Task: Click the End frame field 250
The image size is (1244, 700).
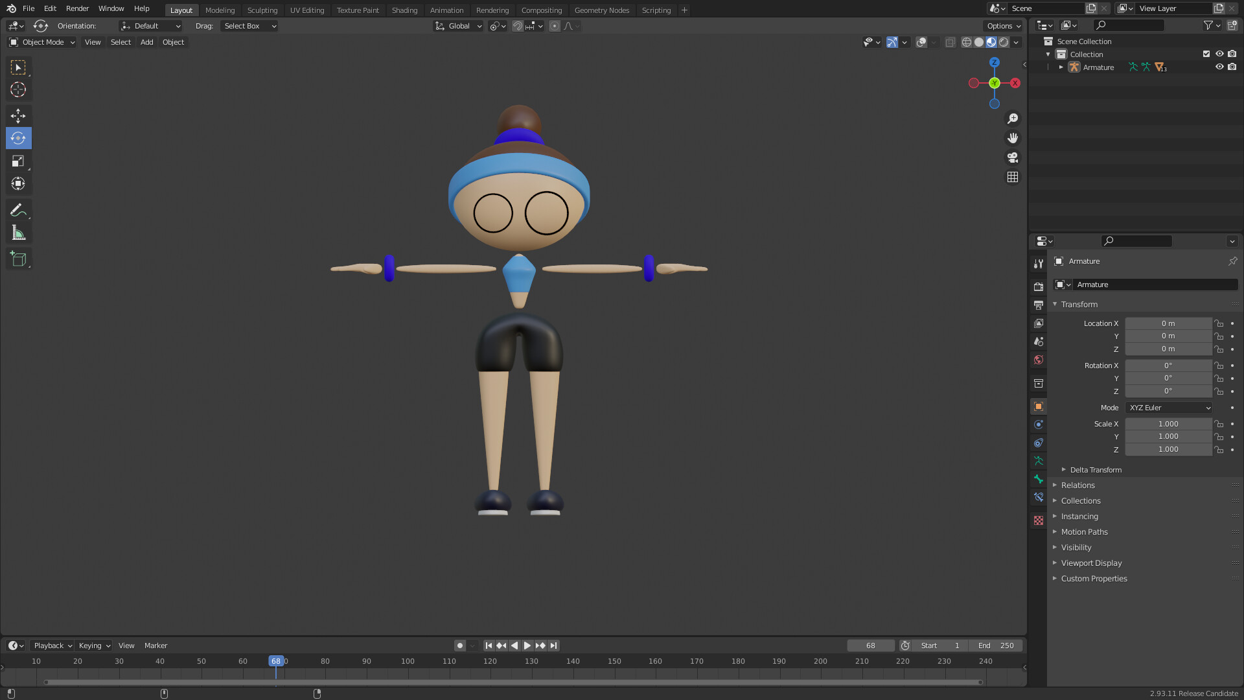Action: pos(996,646)
